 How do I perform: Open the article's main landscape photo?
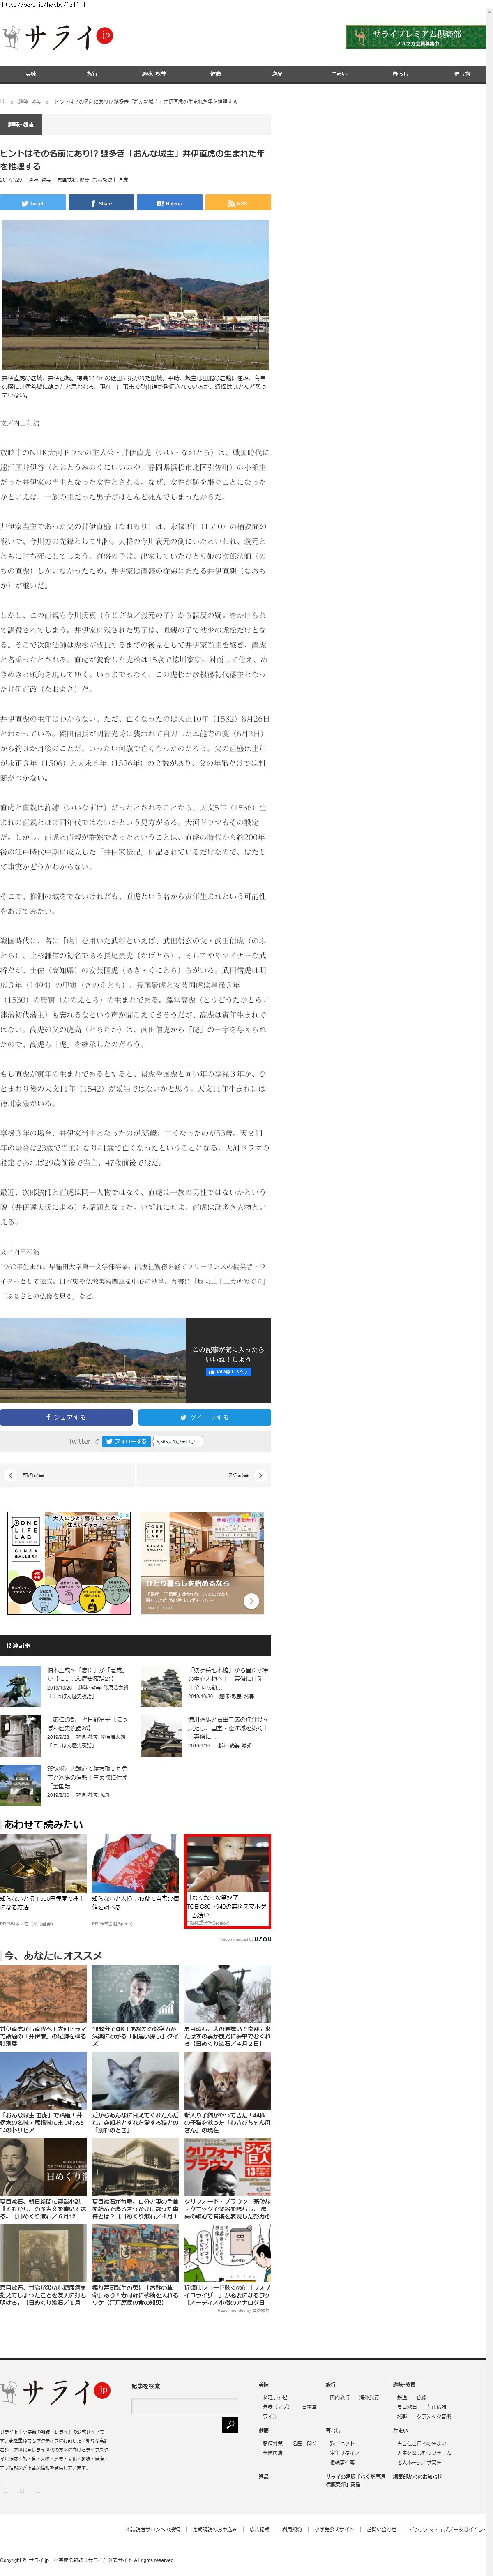(x=135, y=295)
